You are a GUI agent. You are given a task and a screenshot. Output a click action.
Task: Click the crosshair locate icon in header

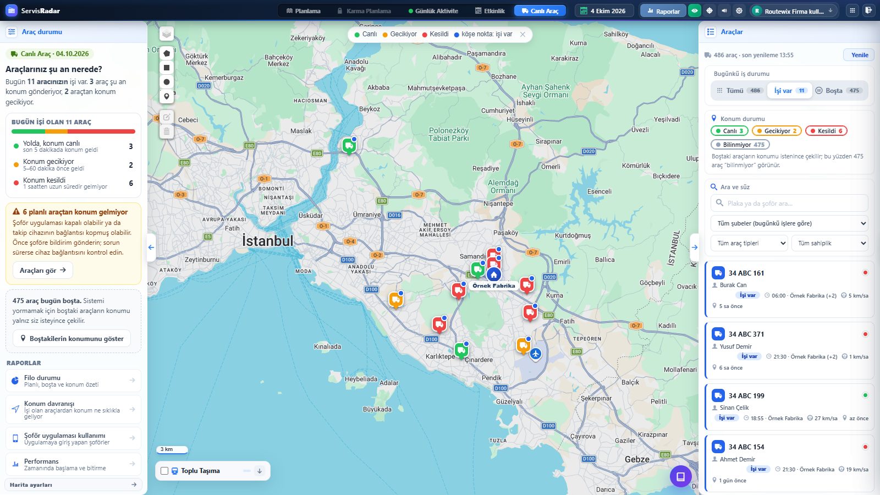pyautogui.click(x=710, y=10)
